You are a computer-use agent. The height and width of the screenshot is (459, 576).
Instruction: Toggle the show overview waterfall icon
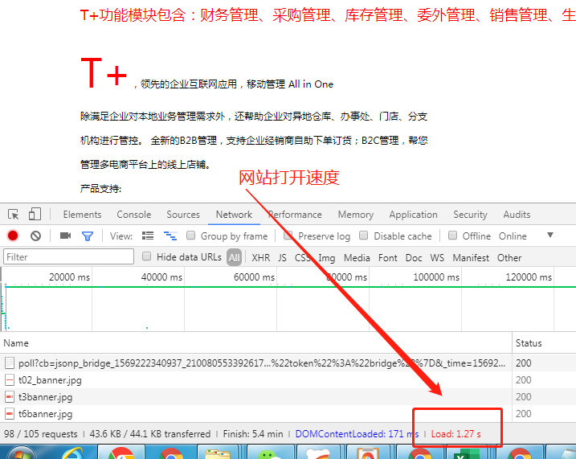(x=170, y=236)
